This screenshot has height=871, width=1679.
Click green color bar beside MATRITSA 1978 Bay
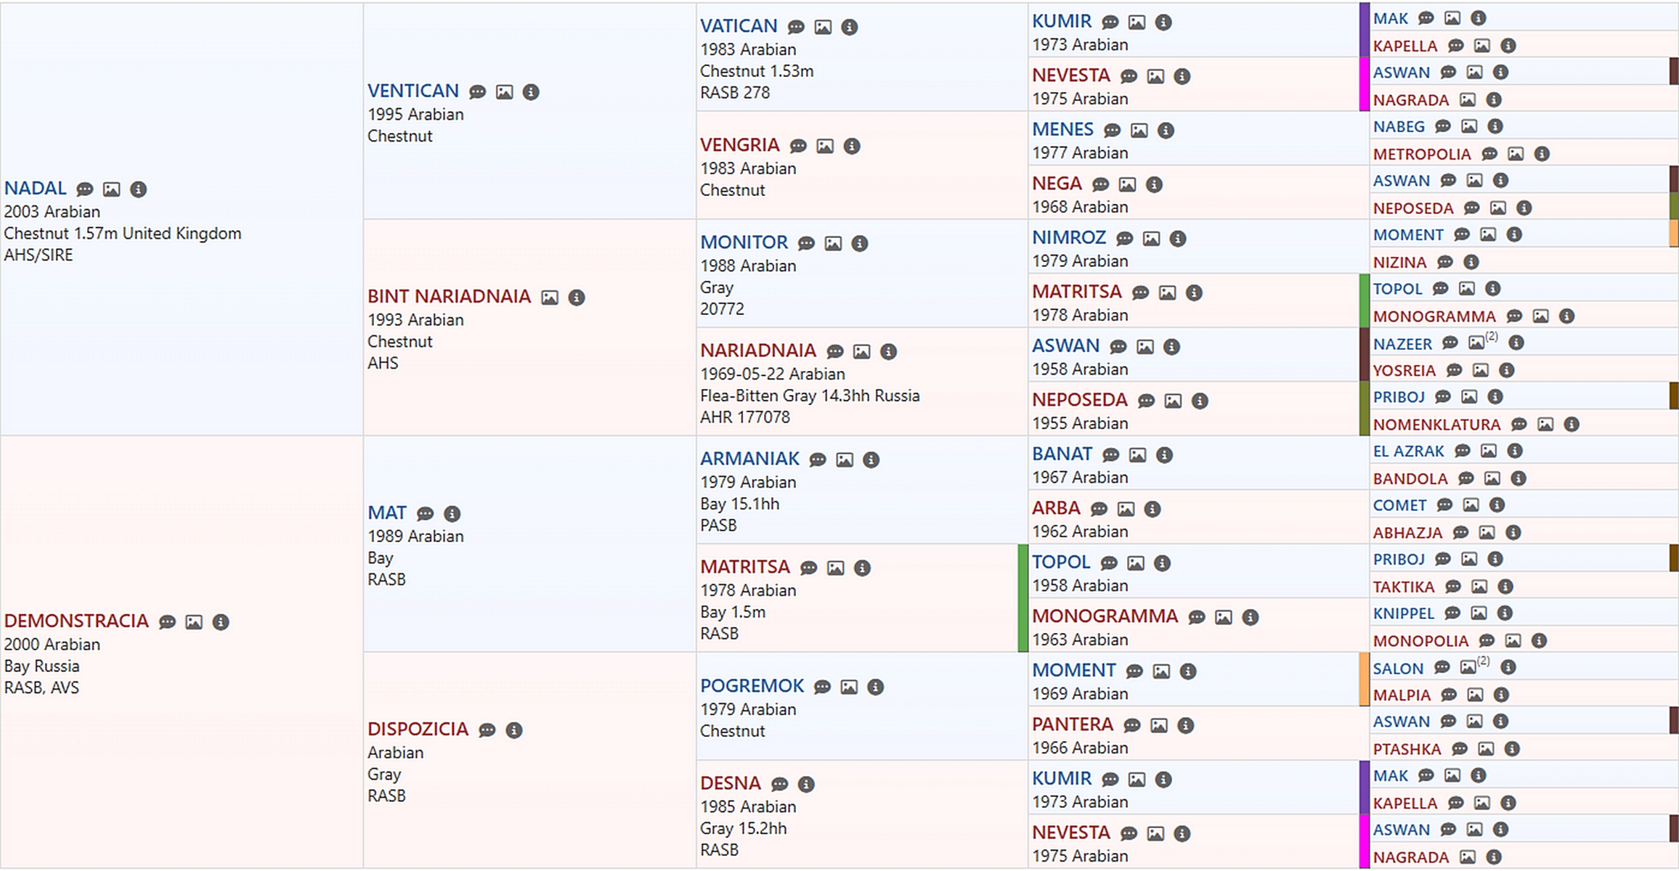coord(1023,598)
